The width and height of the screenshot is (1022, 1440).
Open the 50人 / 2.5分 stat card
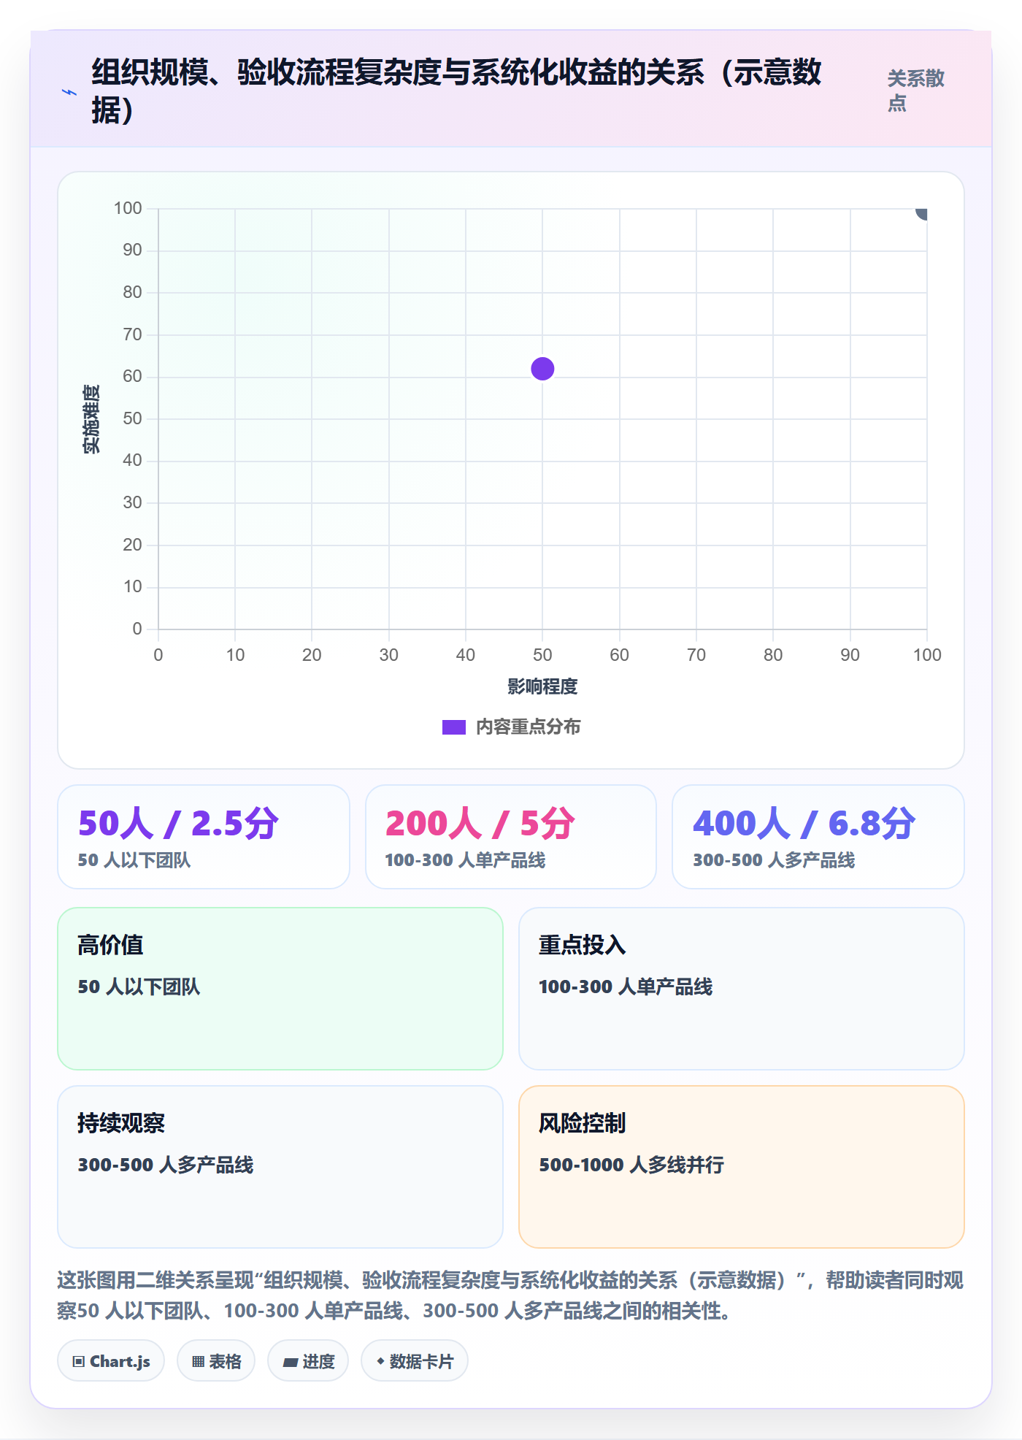(204, 837)
